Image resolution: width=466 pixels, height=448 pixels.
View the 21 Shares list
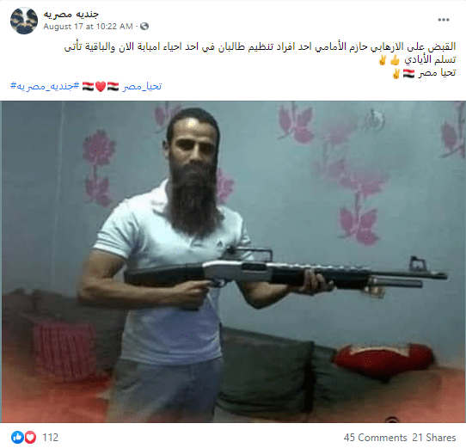pos(434,438)
